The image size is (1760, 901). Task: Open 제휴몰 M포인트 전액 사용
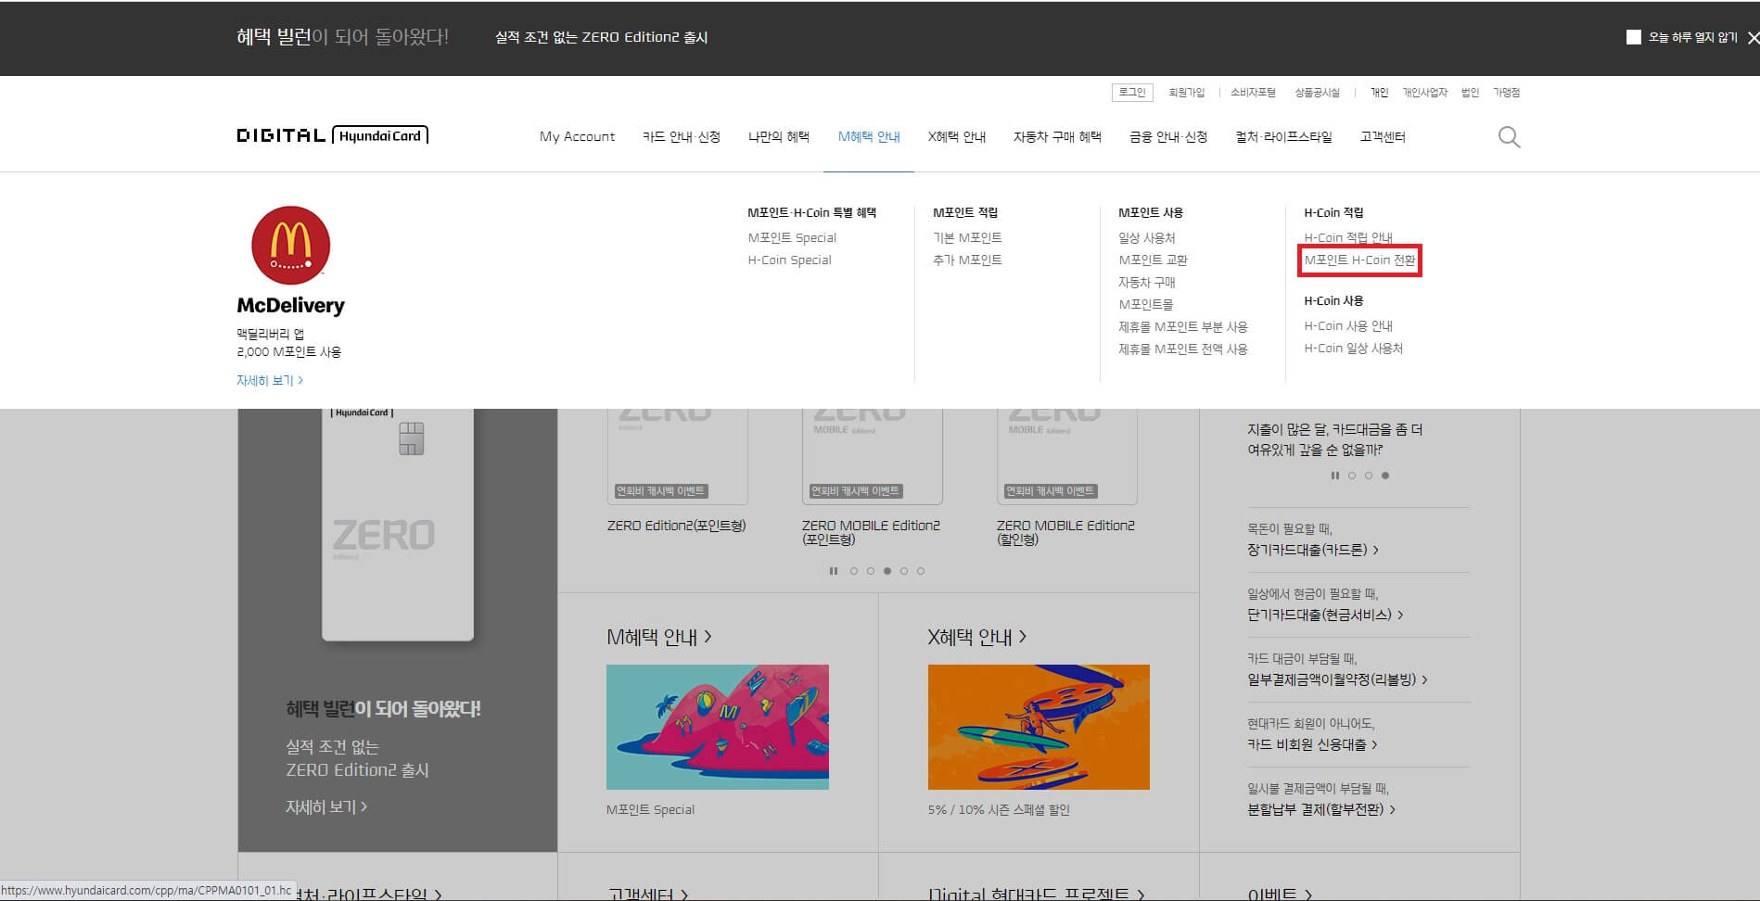click(x=1183, y=349)
